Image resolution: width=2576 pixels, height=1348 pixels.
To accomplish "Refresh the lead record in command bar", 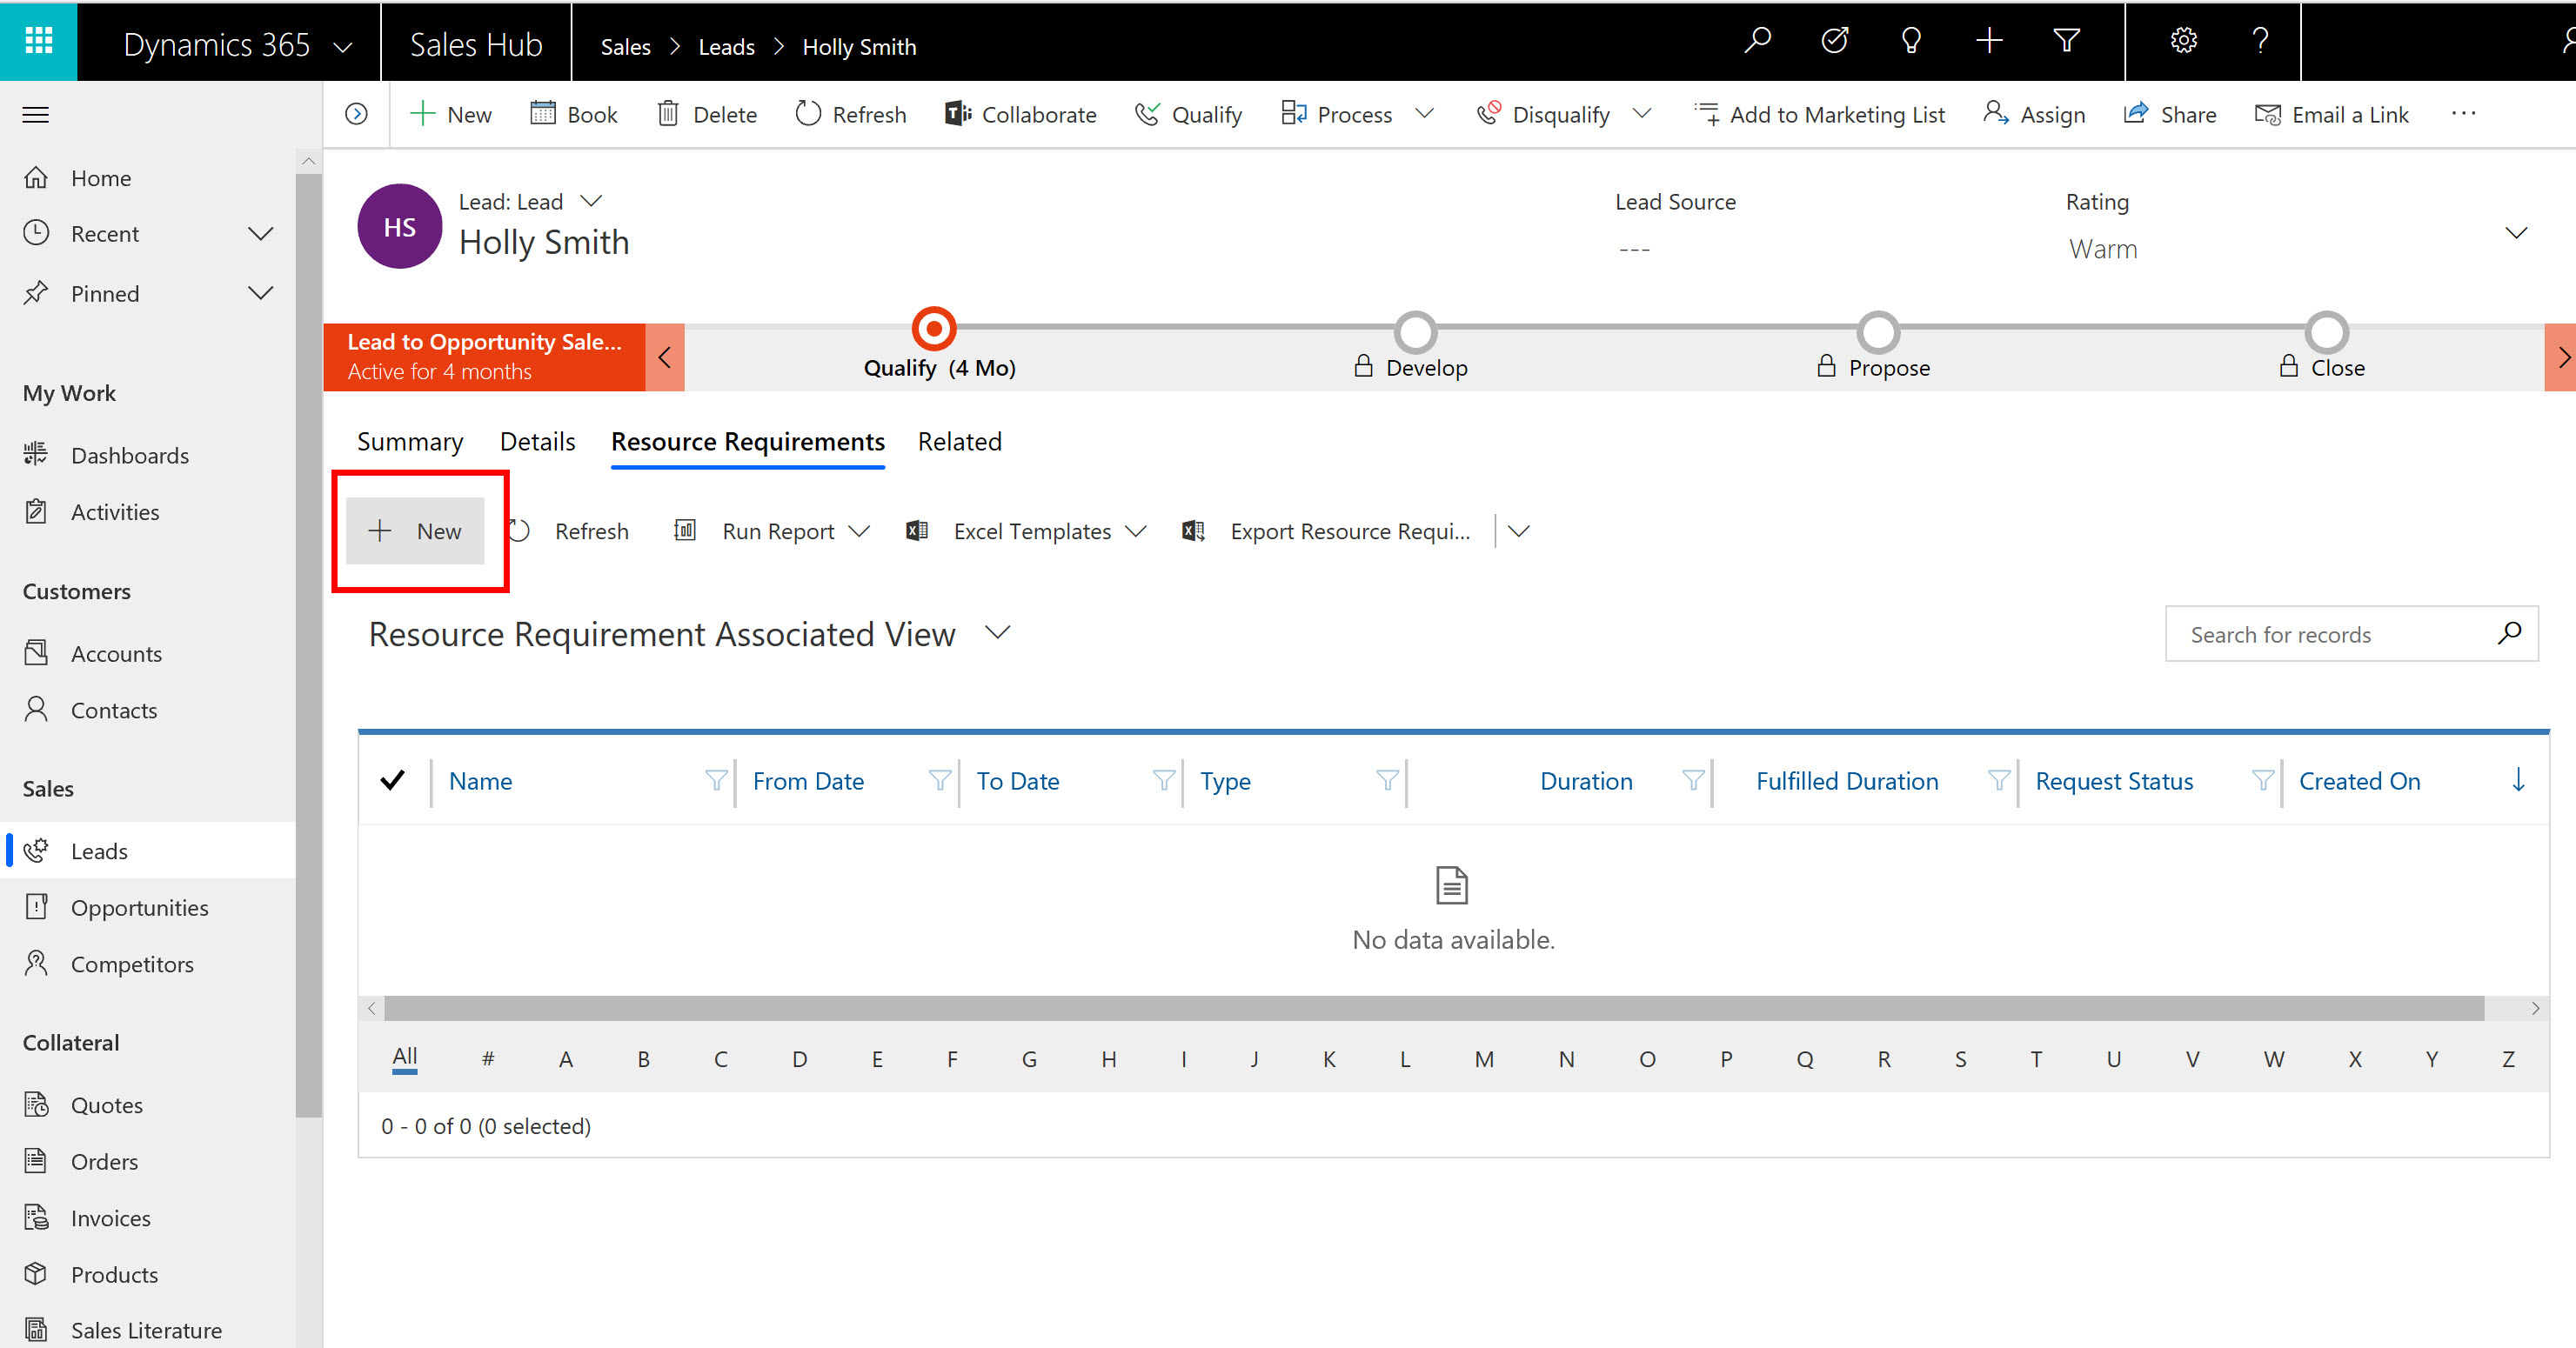I will [851, 114].
